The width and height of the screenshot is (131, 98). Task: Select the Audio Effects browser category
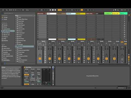click(8, 31)
